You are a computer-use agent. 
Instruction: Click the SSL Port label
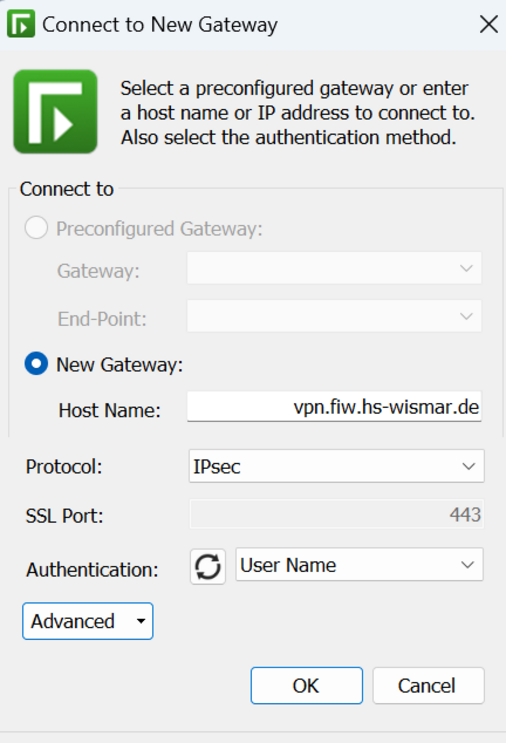(x=64, y=516)
